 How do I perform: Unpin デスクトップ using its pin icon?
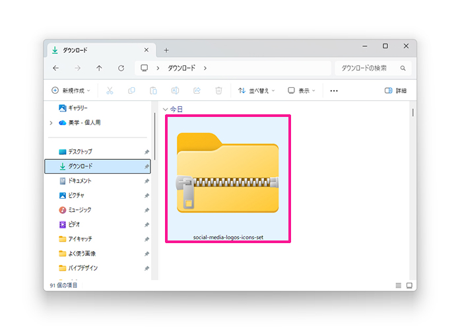147,152
